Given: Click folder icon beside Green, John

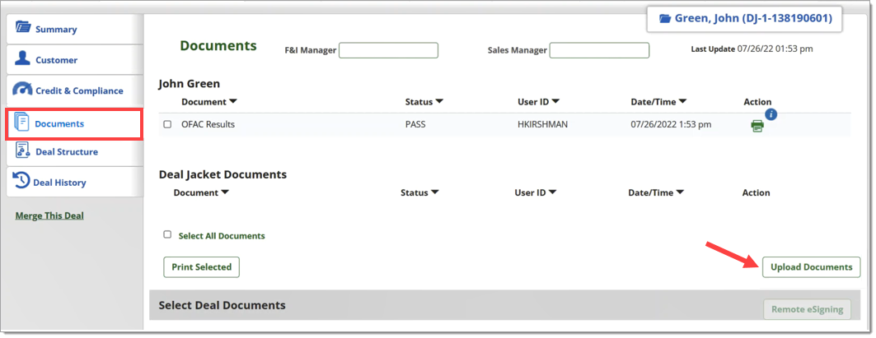Looking at the screenshot, I should coord(665,19).
